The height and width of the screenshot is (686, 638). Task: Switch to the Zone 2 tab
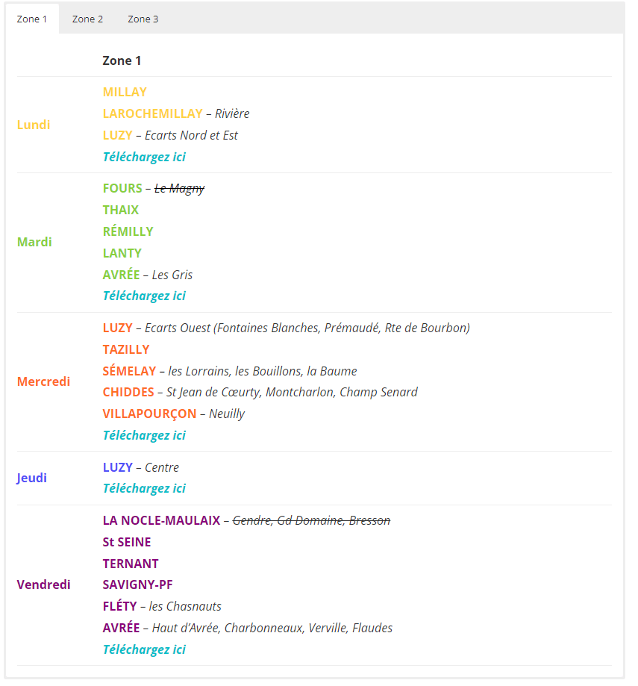[87, 19]
